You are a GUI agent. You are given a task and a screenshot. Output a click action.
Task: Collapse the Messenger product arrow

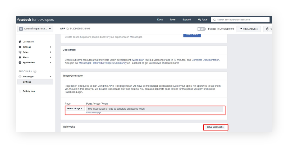tap(51, 77)
